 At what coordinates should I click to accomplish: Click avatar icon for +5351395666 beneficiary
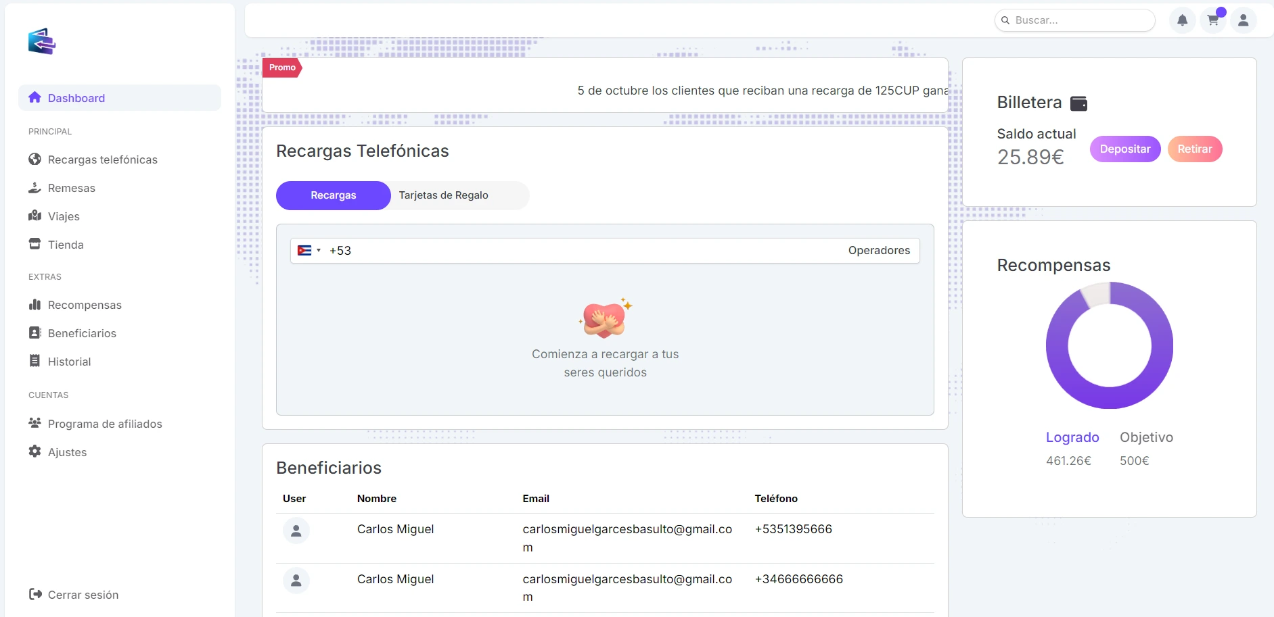(x=296, y=531)
